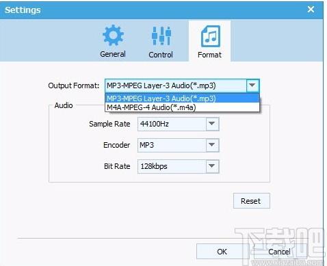327x266 pixels.
Task: Click the Format music note icon
Action: pos(211,36)
